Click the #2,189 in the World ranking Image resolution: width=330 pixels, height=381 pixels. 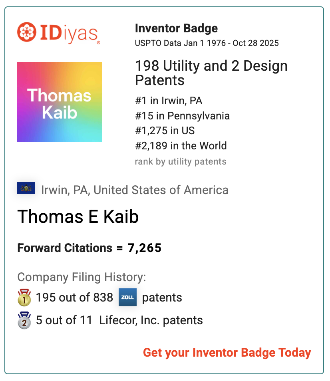pos(181,146)
